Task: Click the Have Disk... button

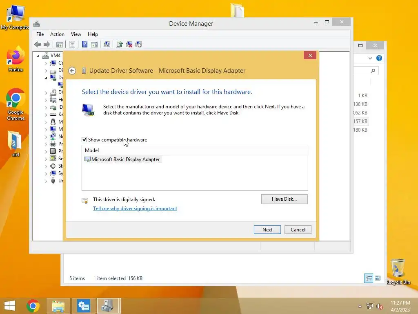Action: pos(284,199)
